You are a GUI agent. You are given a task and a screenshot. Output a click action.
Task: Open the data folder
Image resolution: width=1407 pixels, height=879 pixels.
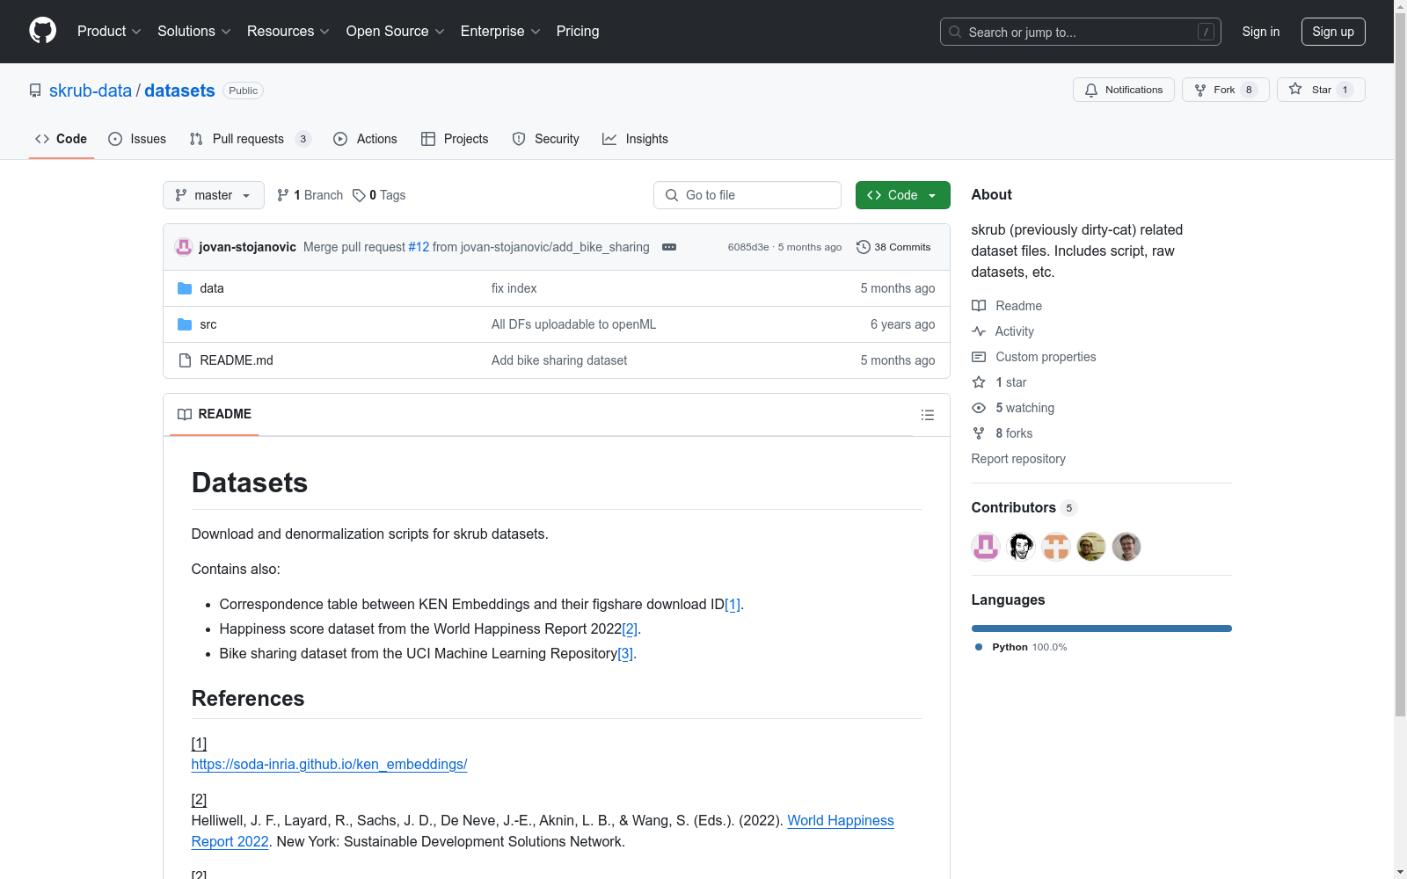tap(212, 288)
